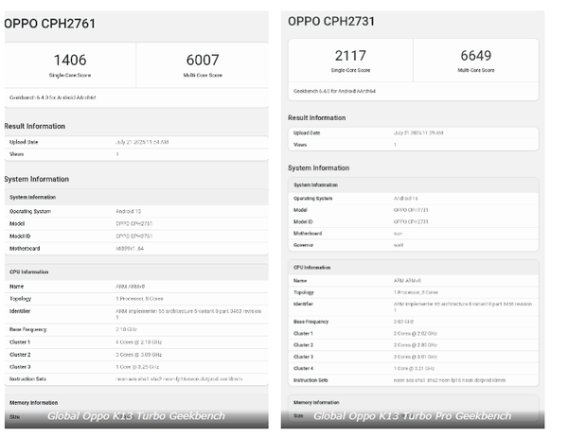The height and width of the screenshot is (438, 568).
Task: Click Cluster 2 value 2 Cores @ 2.80 GHz
Action: (x=416, y=345)
